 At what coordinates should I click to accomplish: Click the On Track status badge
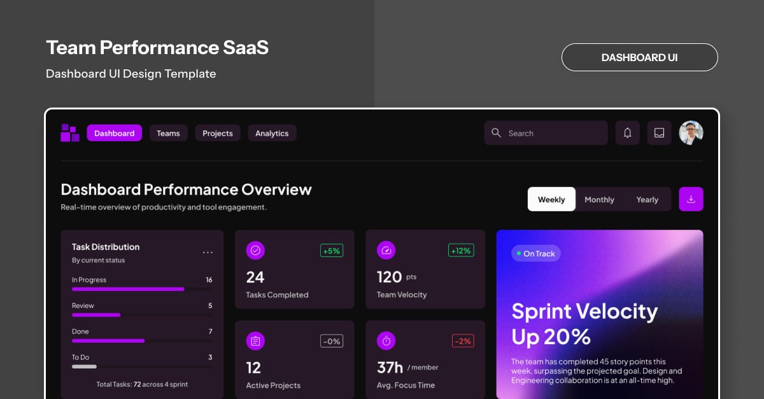pyautogui.click(x=536, y=254)
